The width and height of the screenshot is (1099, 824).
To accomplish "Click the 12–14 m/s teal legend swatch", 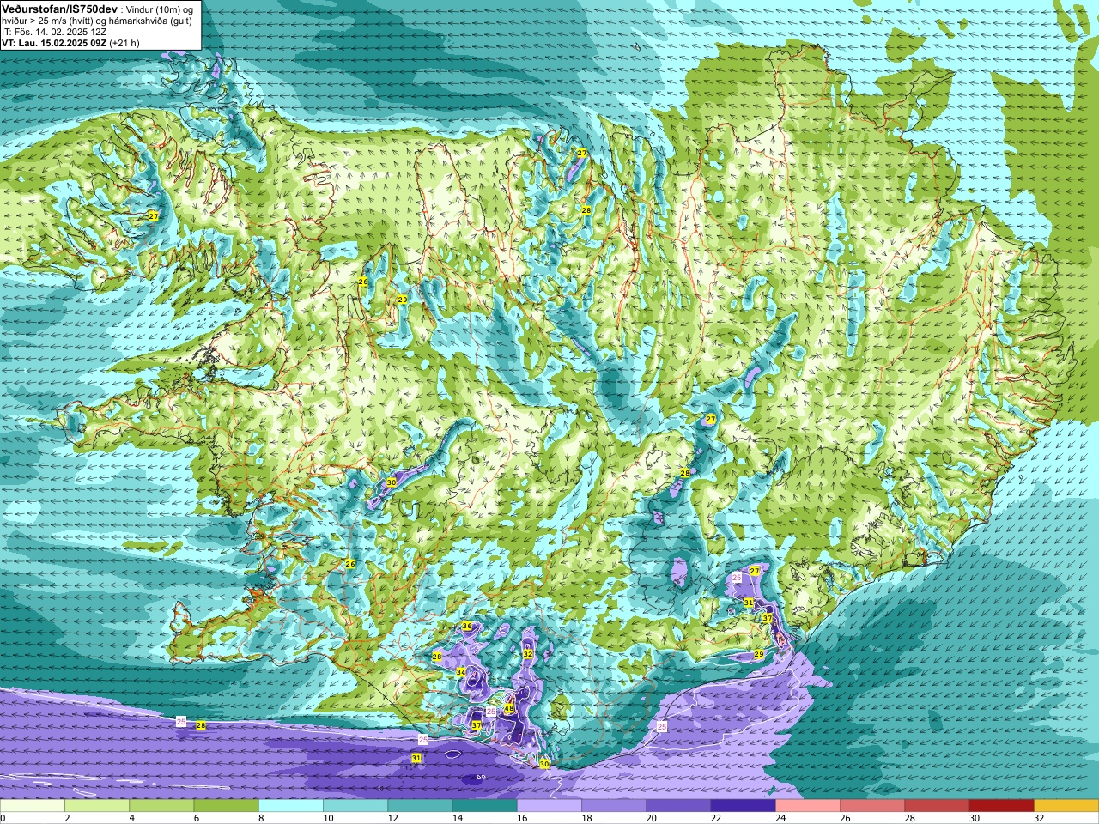I will 420,806.
